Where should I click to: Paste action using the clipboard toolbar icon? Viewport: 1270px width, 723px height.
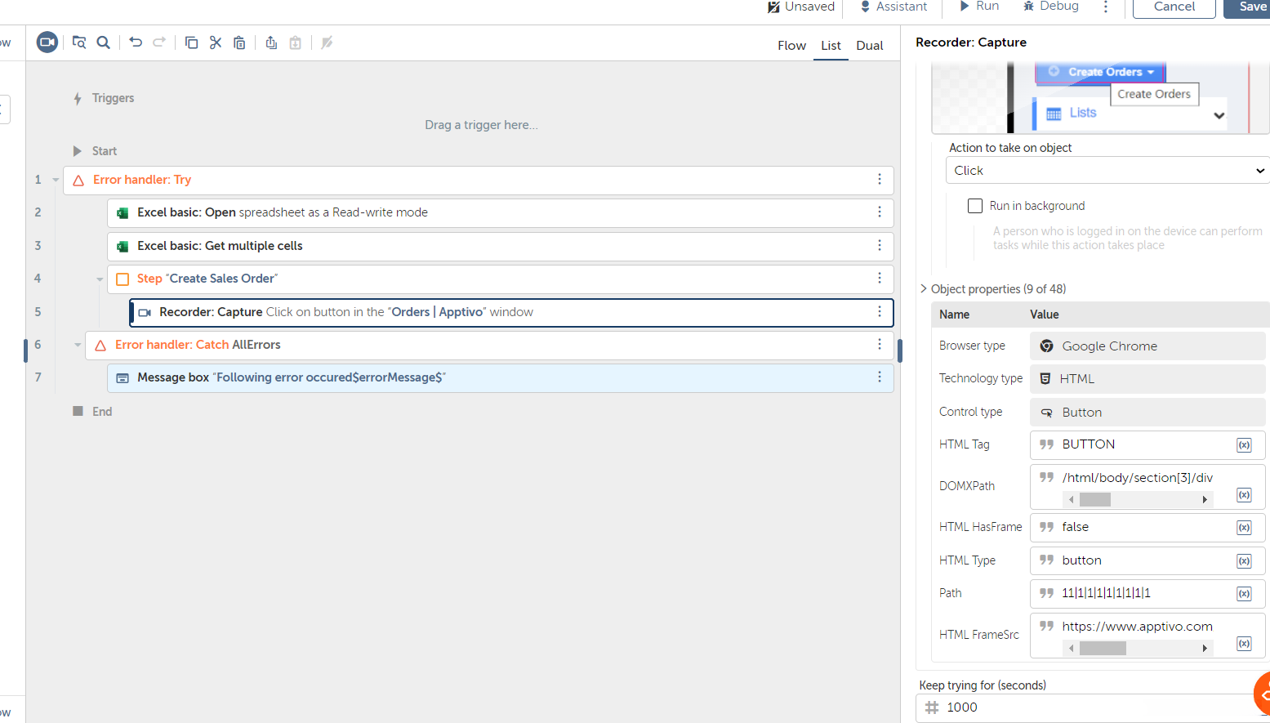[x=239, y=42]
